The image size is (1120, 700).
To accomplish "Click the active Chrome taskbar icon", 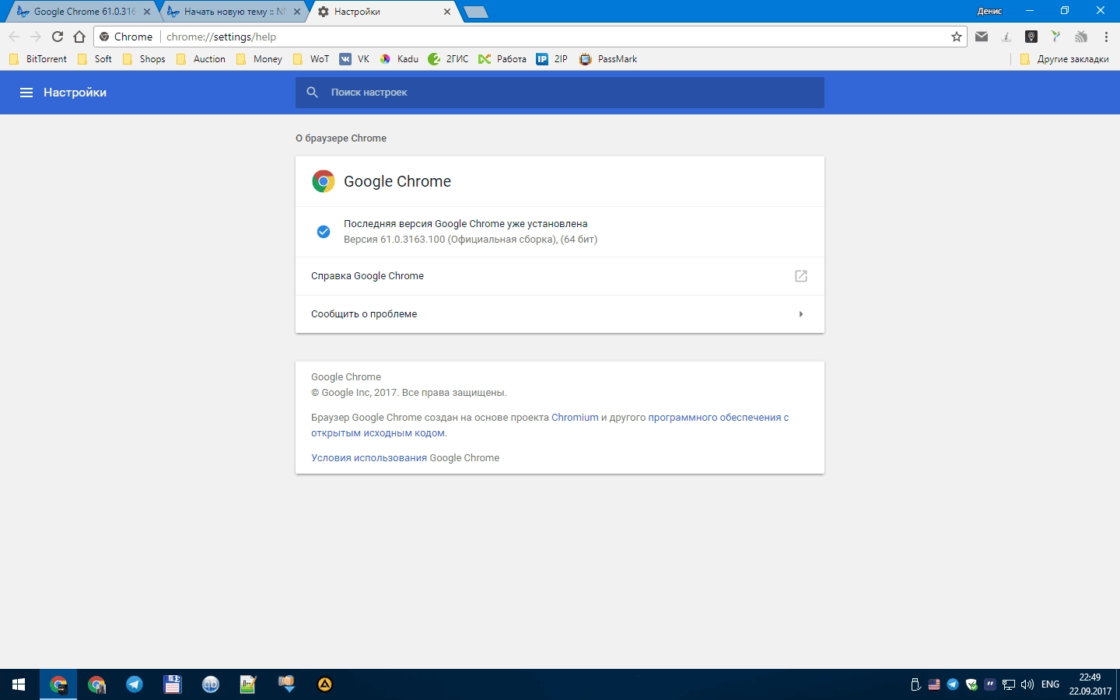I will tap(58, 684).
